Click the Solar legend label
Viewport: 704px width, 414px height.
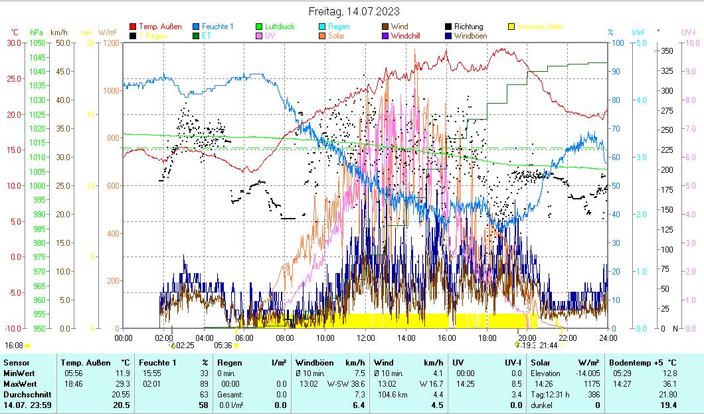point(336,36)
